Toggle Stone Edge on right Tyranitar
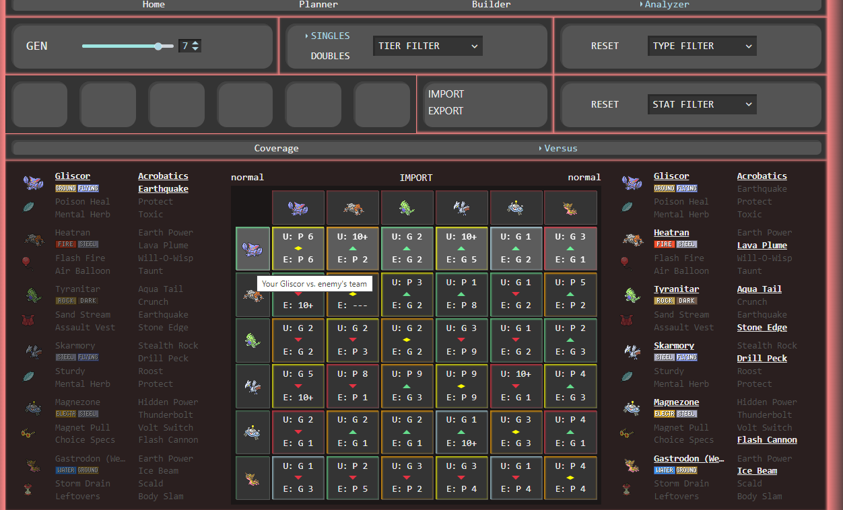843x510 pixels. click(762, 328)
